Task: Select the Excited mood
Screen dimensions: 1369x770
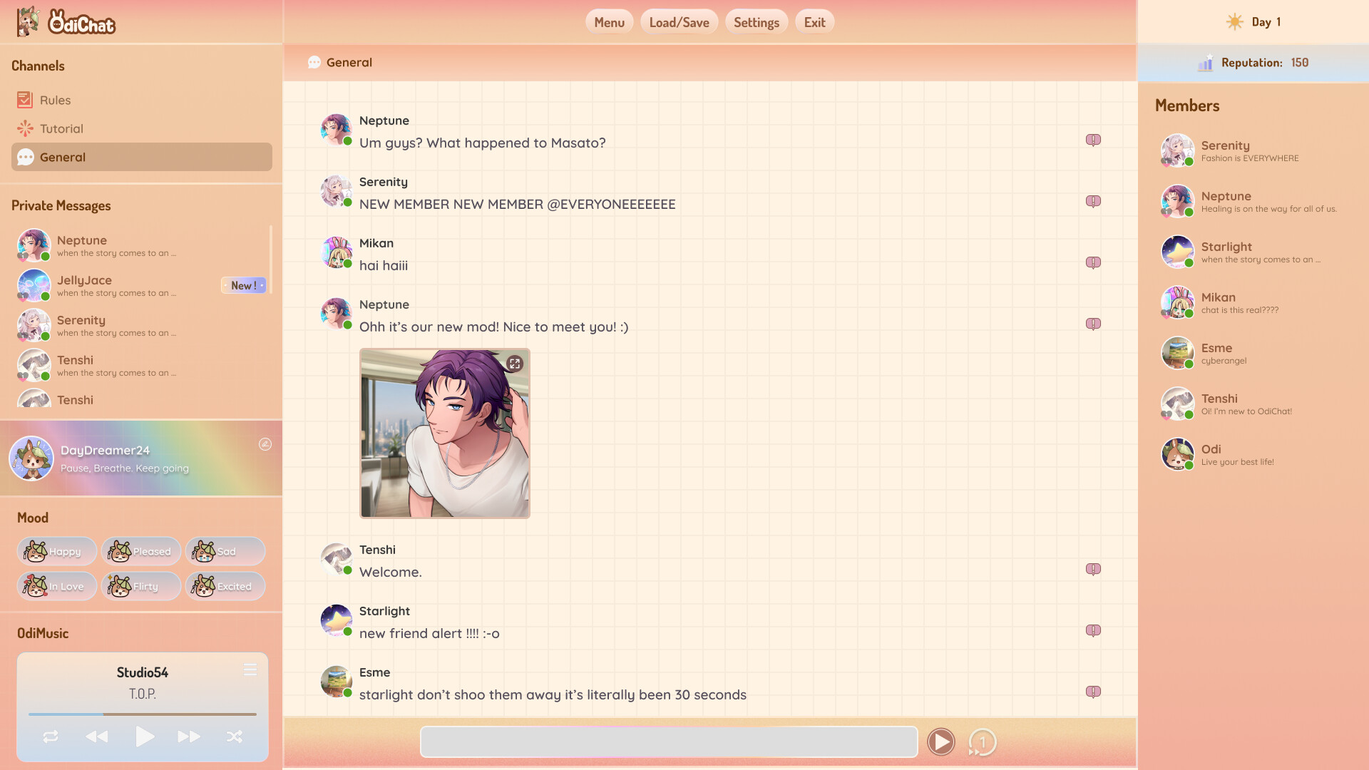Action: (x=225, y=586)
